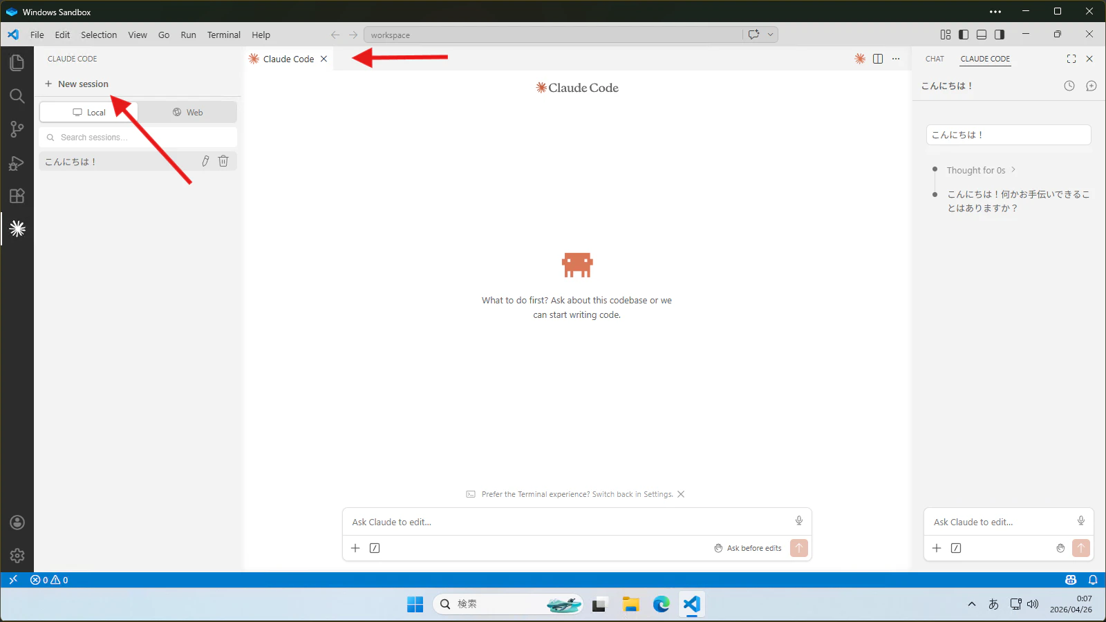Screen dimensions: 1106x622
Task: Toggle the Panel layout button
Action: 982,35
